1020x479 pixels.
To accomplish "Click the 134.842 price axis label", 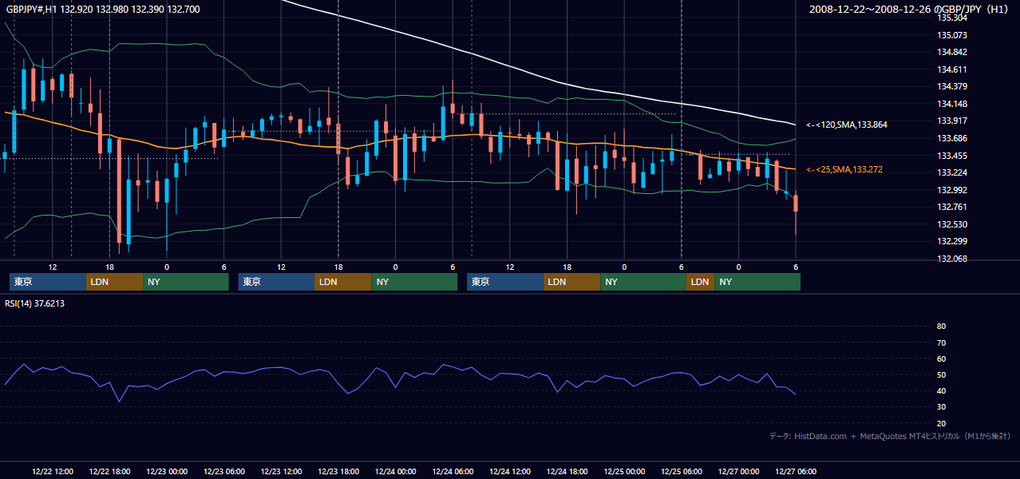I will [x=952, y=52].
